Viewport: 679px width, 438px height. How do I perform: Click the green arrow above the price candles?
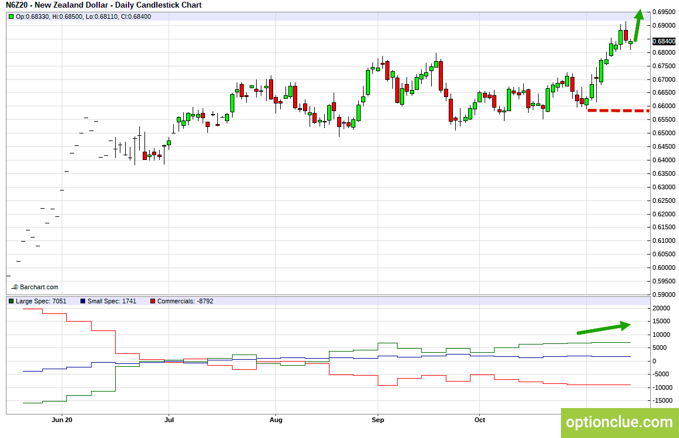coord(638,25)
